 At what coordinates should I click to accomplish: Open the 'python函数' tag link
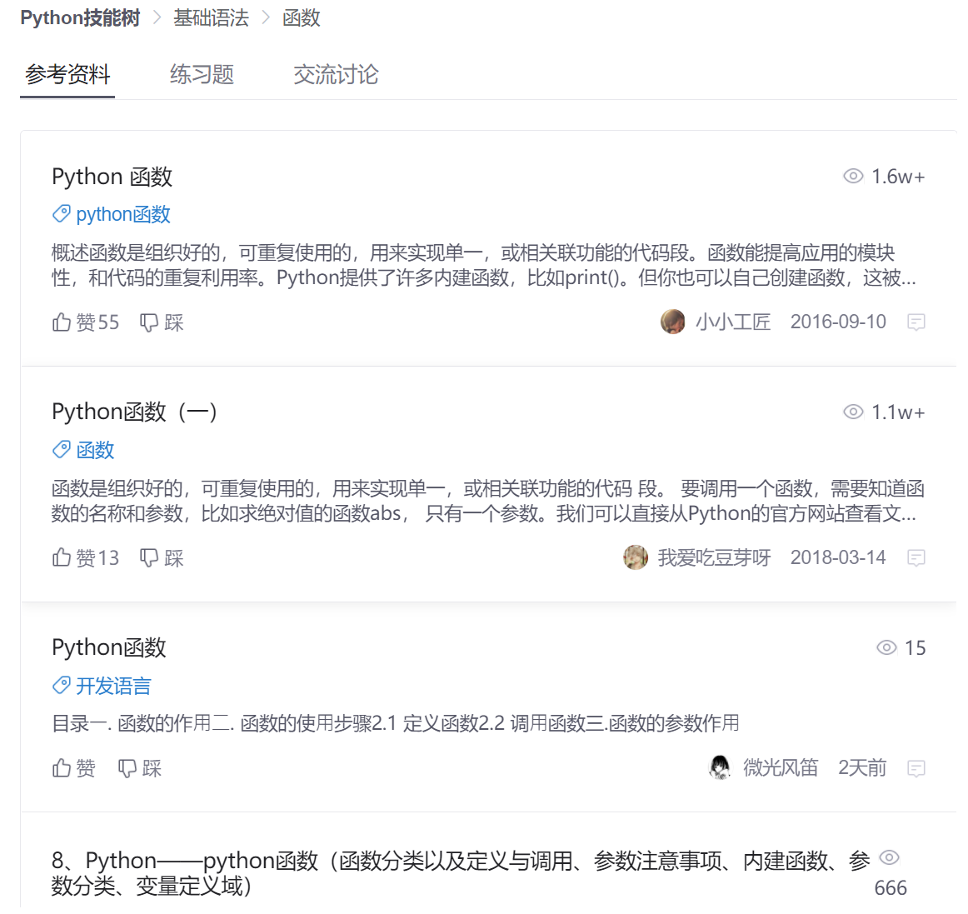click(122, 214)
